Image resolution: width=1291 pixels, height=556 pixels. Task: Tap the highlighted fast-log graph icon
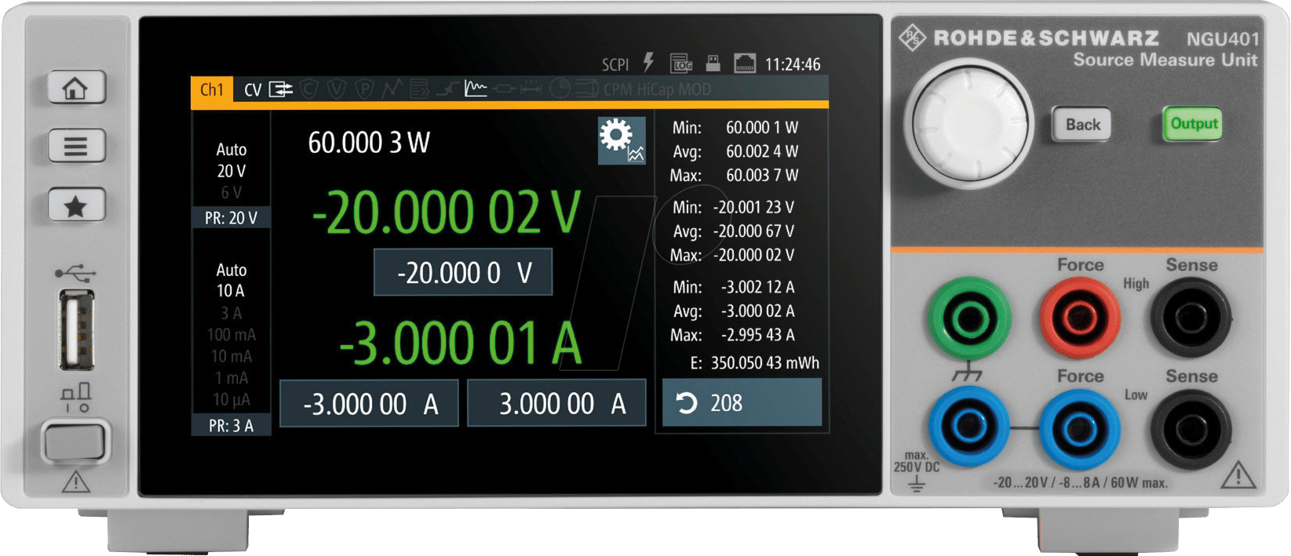pyautogui.click(x=476, y=89)
